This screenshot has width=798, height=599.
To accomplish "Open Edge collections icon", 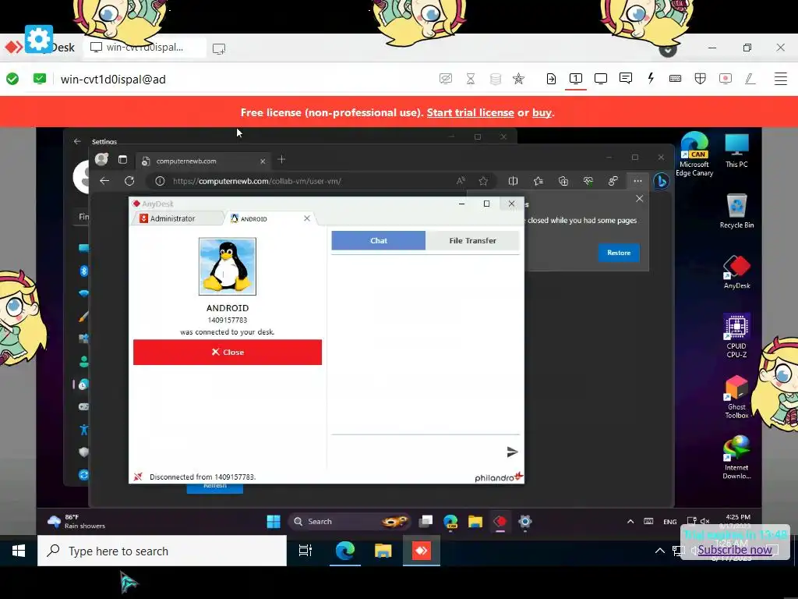I will (563, 181).
